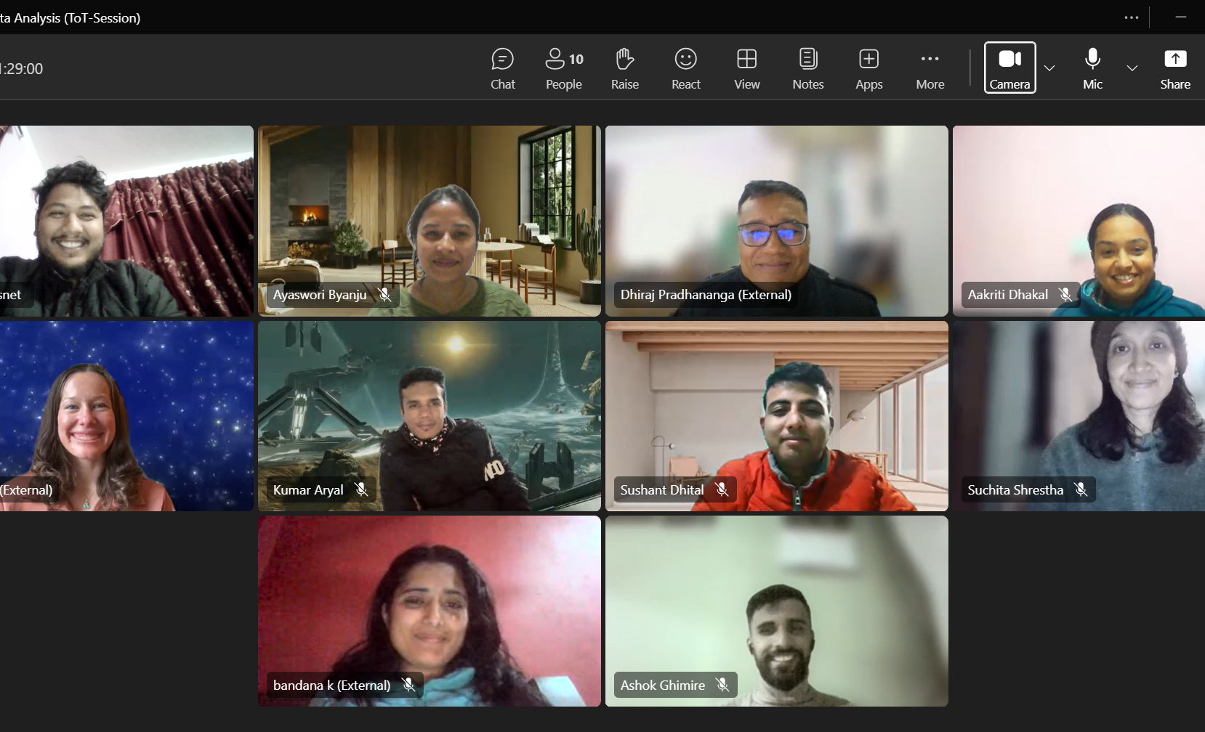Change the meeting View layout

pos(746,68)
